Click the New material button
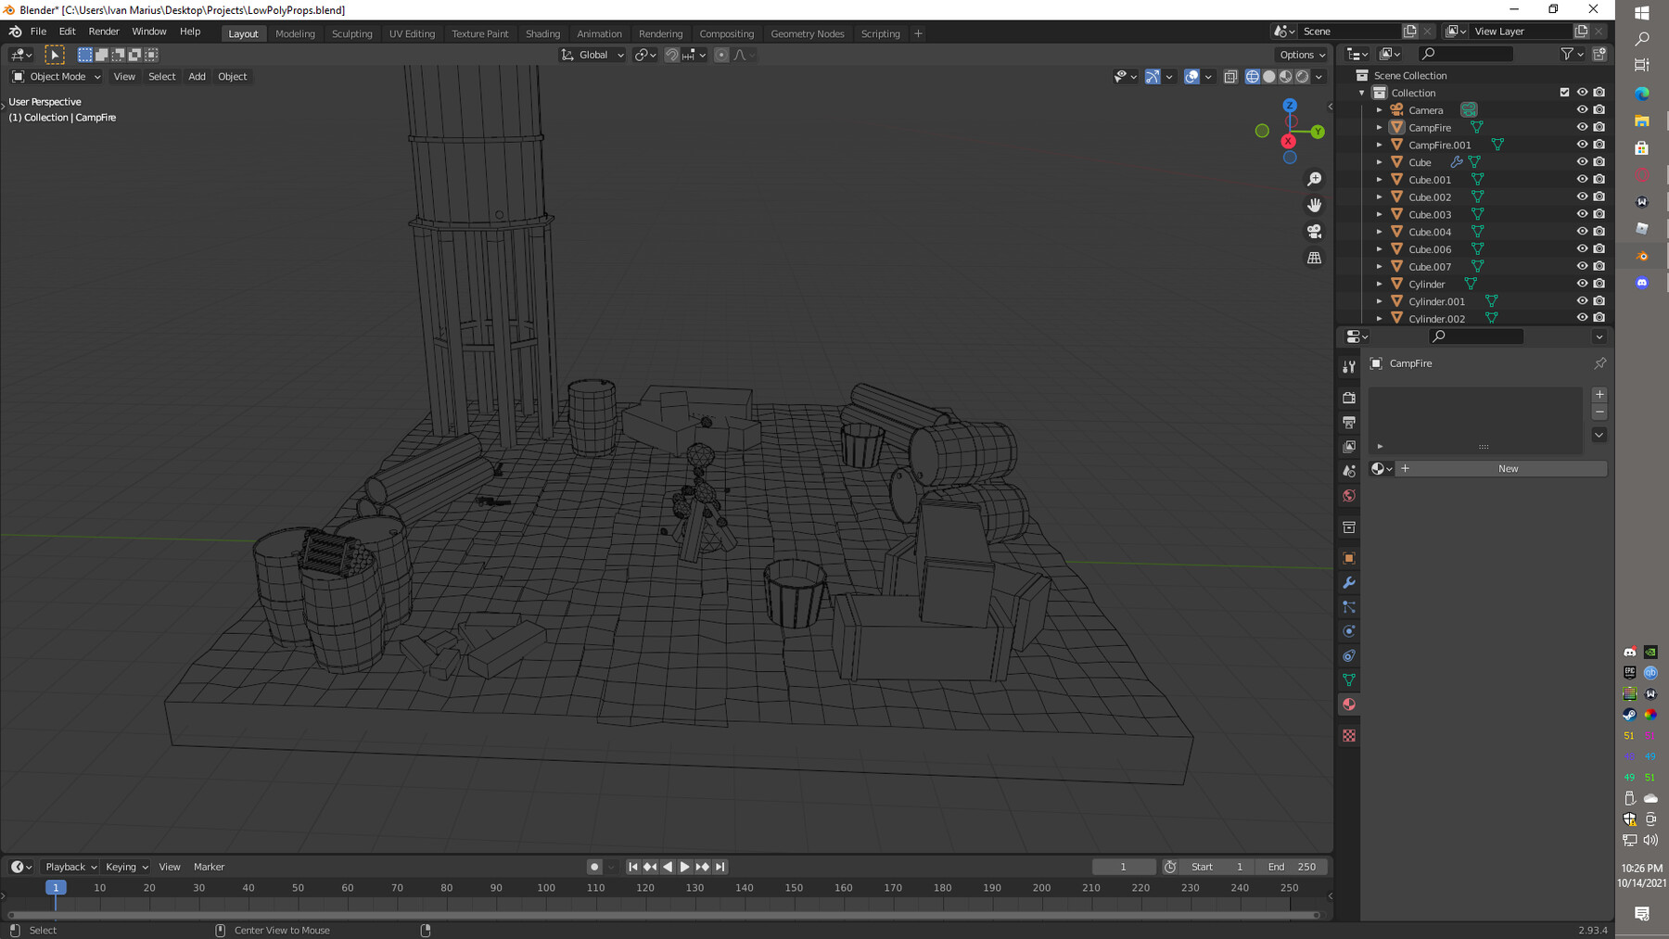Viewport: 1669px width, 939px height. [1508, 469]
